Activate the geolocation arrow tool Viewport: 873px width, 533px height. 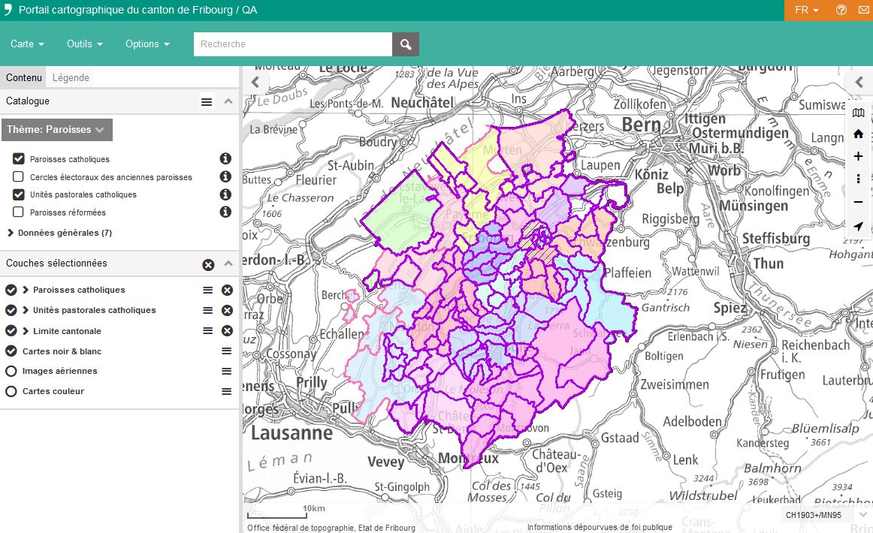tap(858, 226)
